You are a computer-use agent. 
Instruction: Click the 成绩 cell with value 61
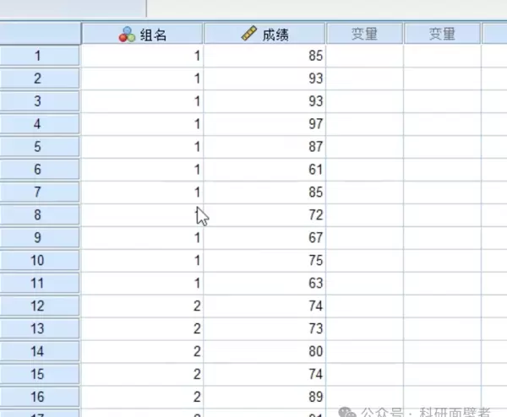point(264,171)
